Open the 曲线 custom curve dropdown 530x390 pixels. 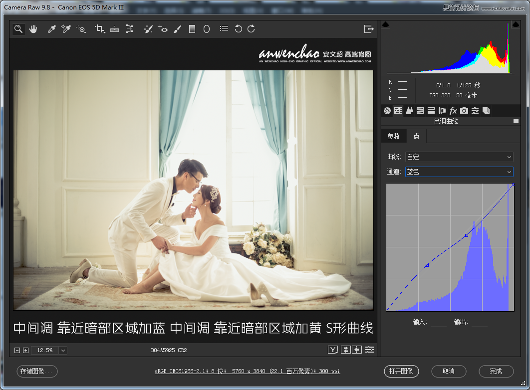pos(459,157)
